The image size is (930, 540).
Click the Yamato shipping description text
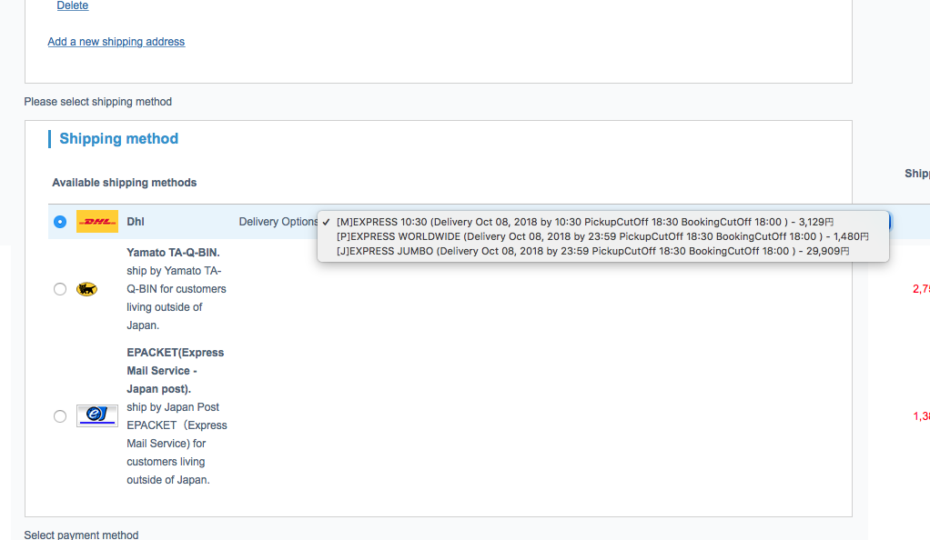pos(176,298)
